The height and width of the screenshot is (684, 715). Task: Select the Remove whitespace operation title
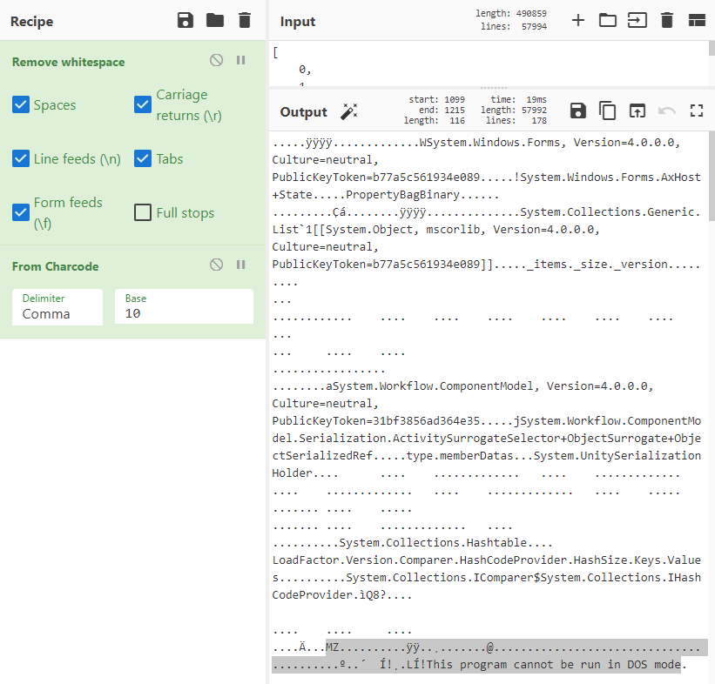click(x=69, y=62)
